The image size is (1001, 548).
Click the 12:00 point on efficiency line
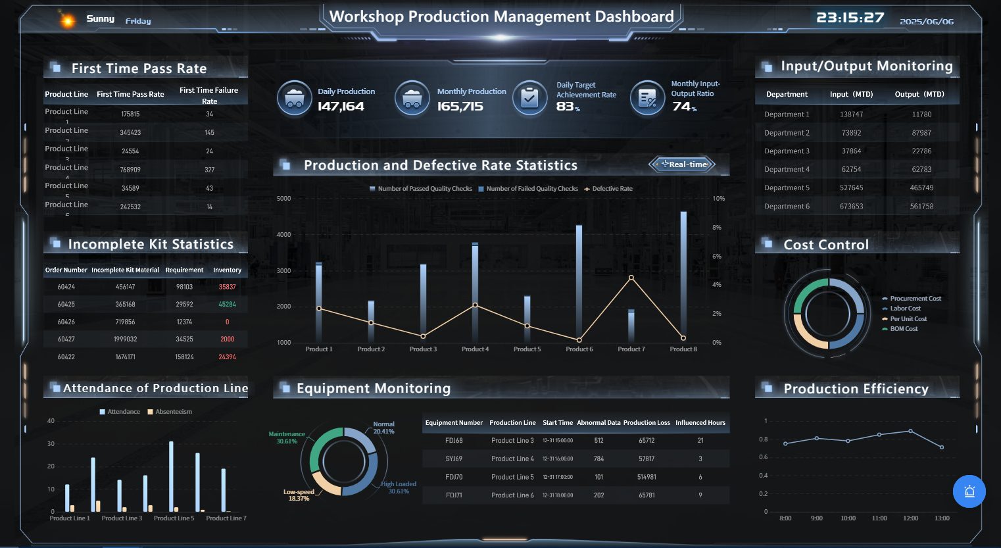click(910, 431)
